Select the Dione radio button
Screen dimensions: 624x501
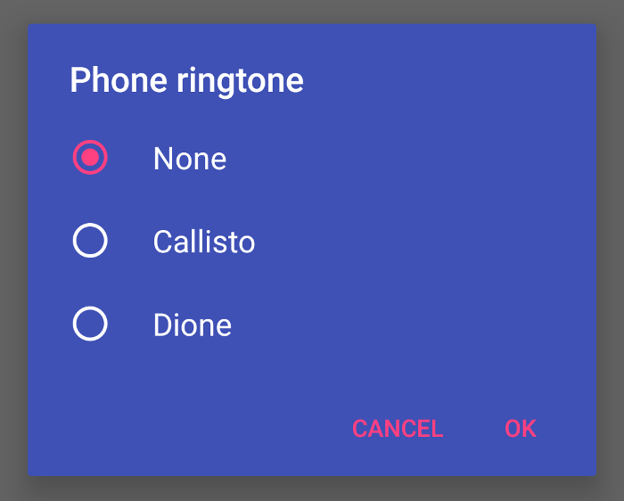click(90, 324)
